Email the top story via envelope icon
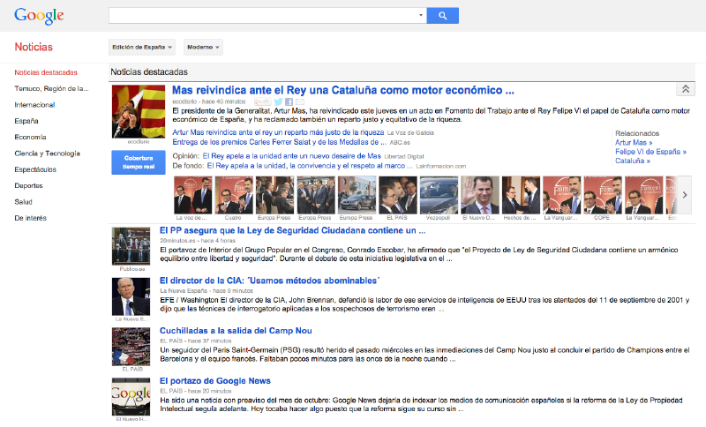This screenshot has width=706, height=427. 300,102
